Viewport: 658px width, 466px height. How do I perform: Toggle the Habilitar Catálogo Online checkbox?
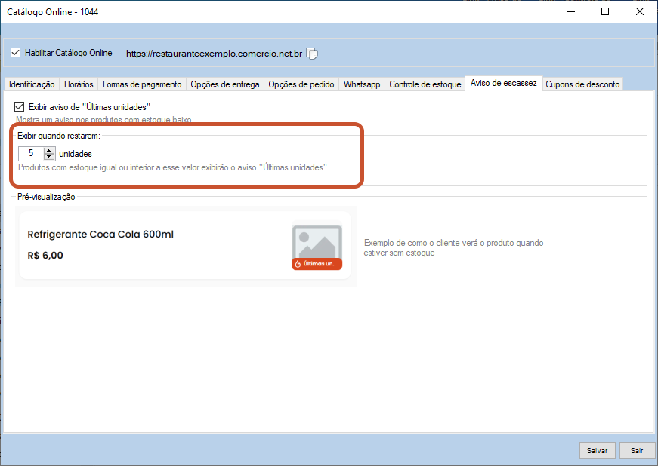click(x=16, y=53)
